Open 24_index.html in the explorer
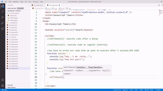 (x=13, y=61)
